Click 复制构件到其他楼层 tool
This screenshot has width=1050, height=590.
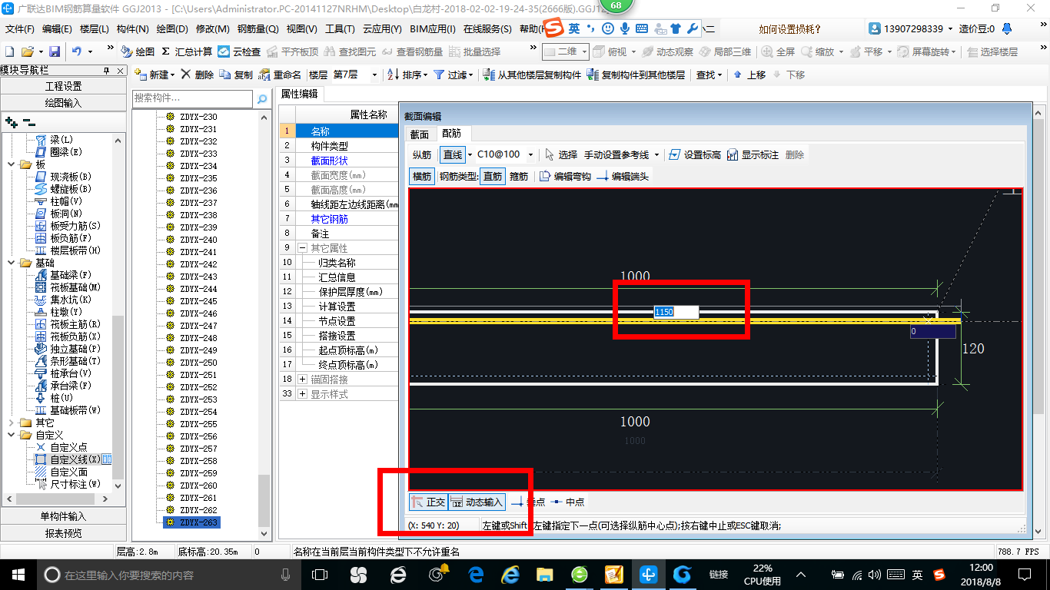pos(635,75)
